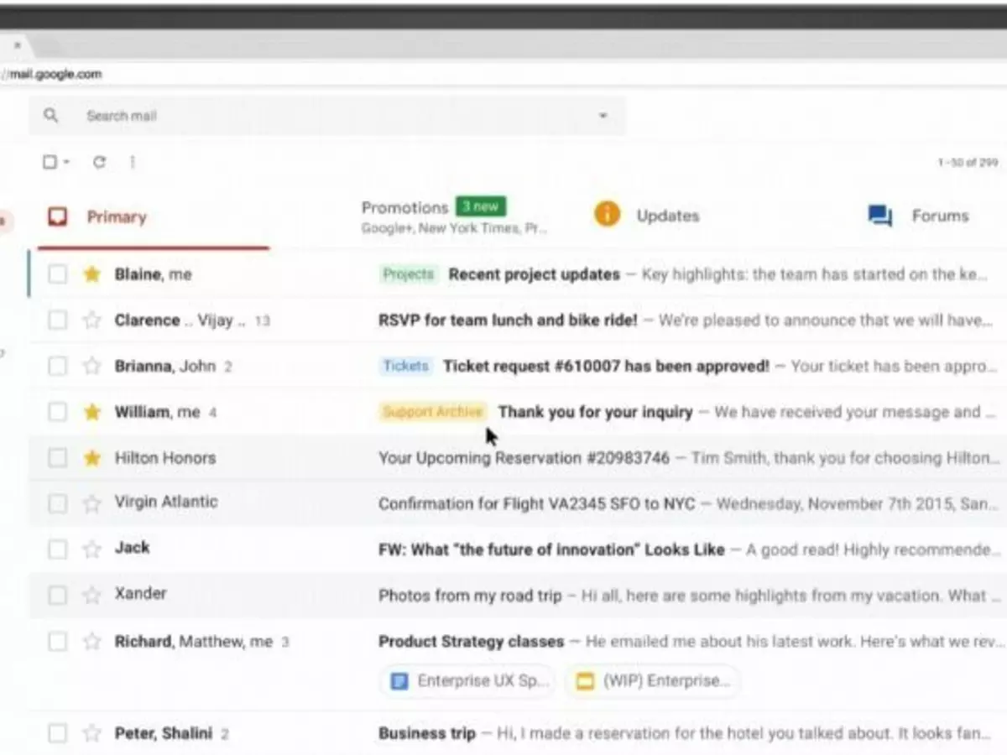This screenshot has height=755, width=1007.
Task: Open the WIP Enterprise attachment chip
Action: pos(653,681)
